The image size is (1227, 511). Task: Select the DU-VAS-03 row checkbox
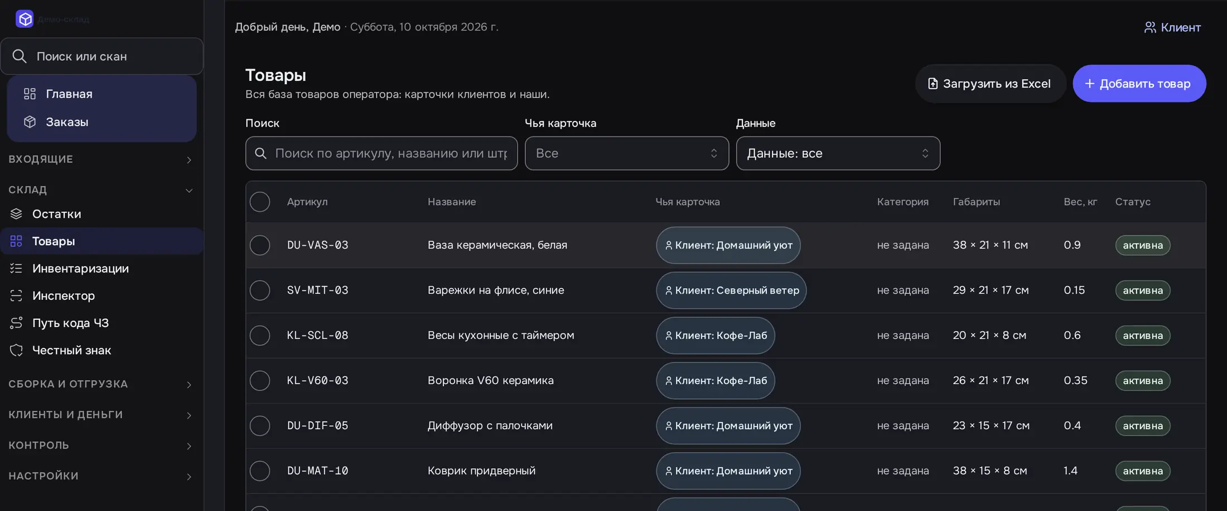click(260, 245)
